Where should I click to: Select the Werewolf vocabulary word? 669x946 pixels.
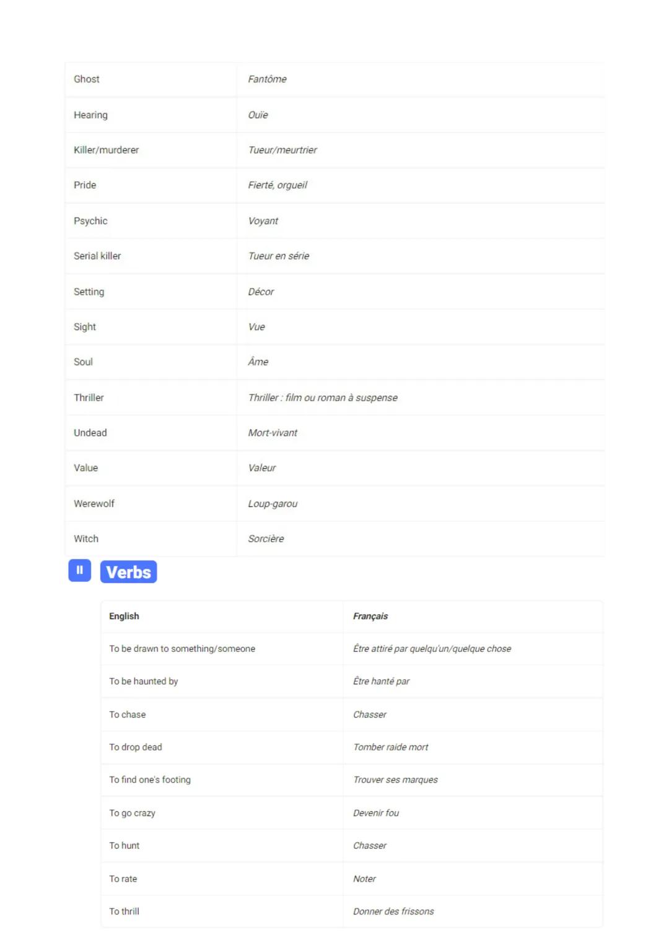[x=94, y=503]
